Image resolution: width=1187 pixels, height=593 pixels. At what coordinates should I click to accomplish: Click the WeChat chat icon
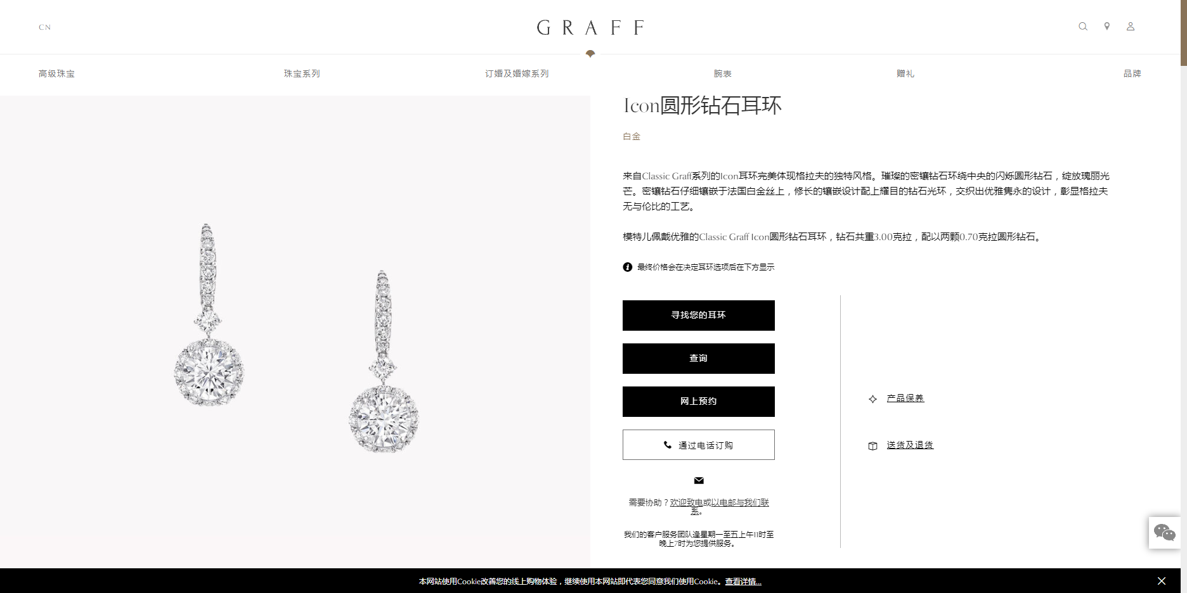[1164, 532]
